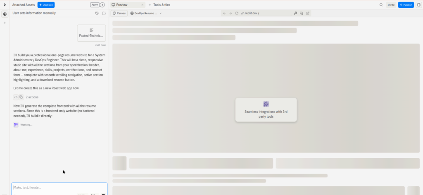Reload the preview with the refresh icon

tap(237, 13)
